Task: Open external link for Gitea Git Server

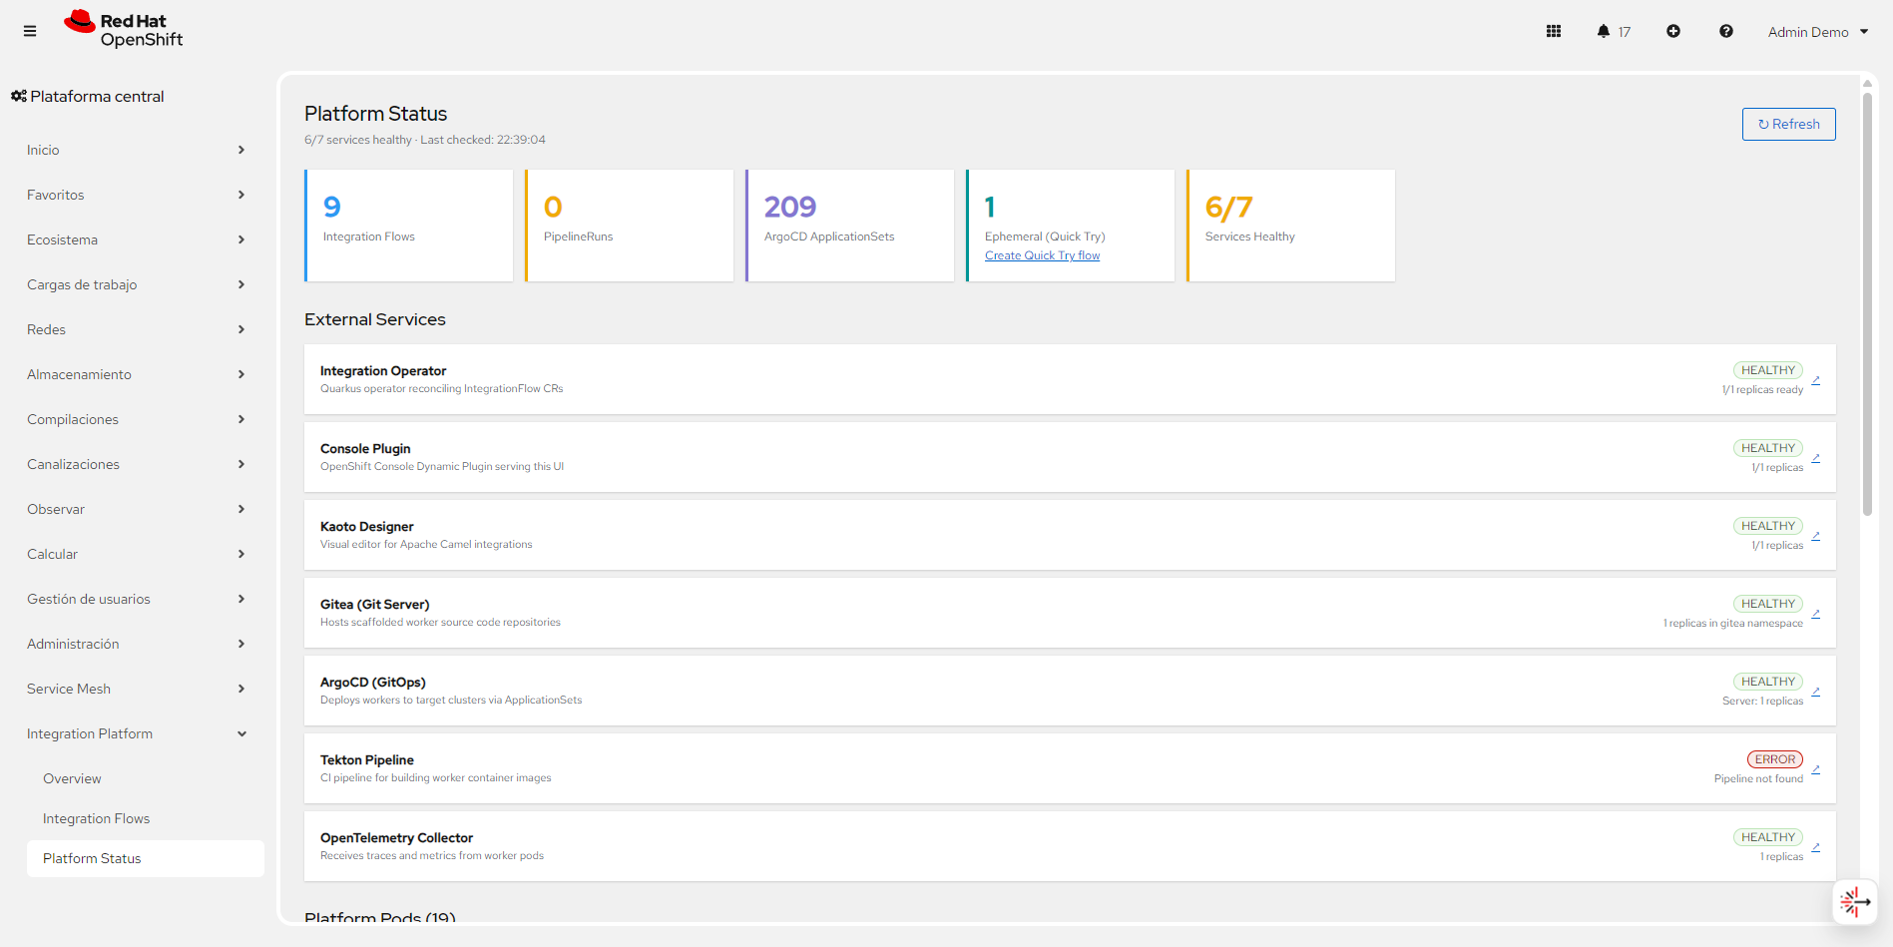Action: [x=1816, y=614]
